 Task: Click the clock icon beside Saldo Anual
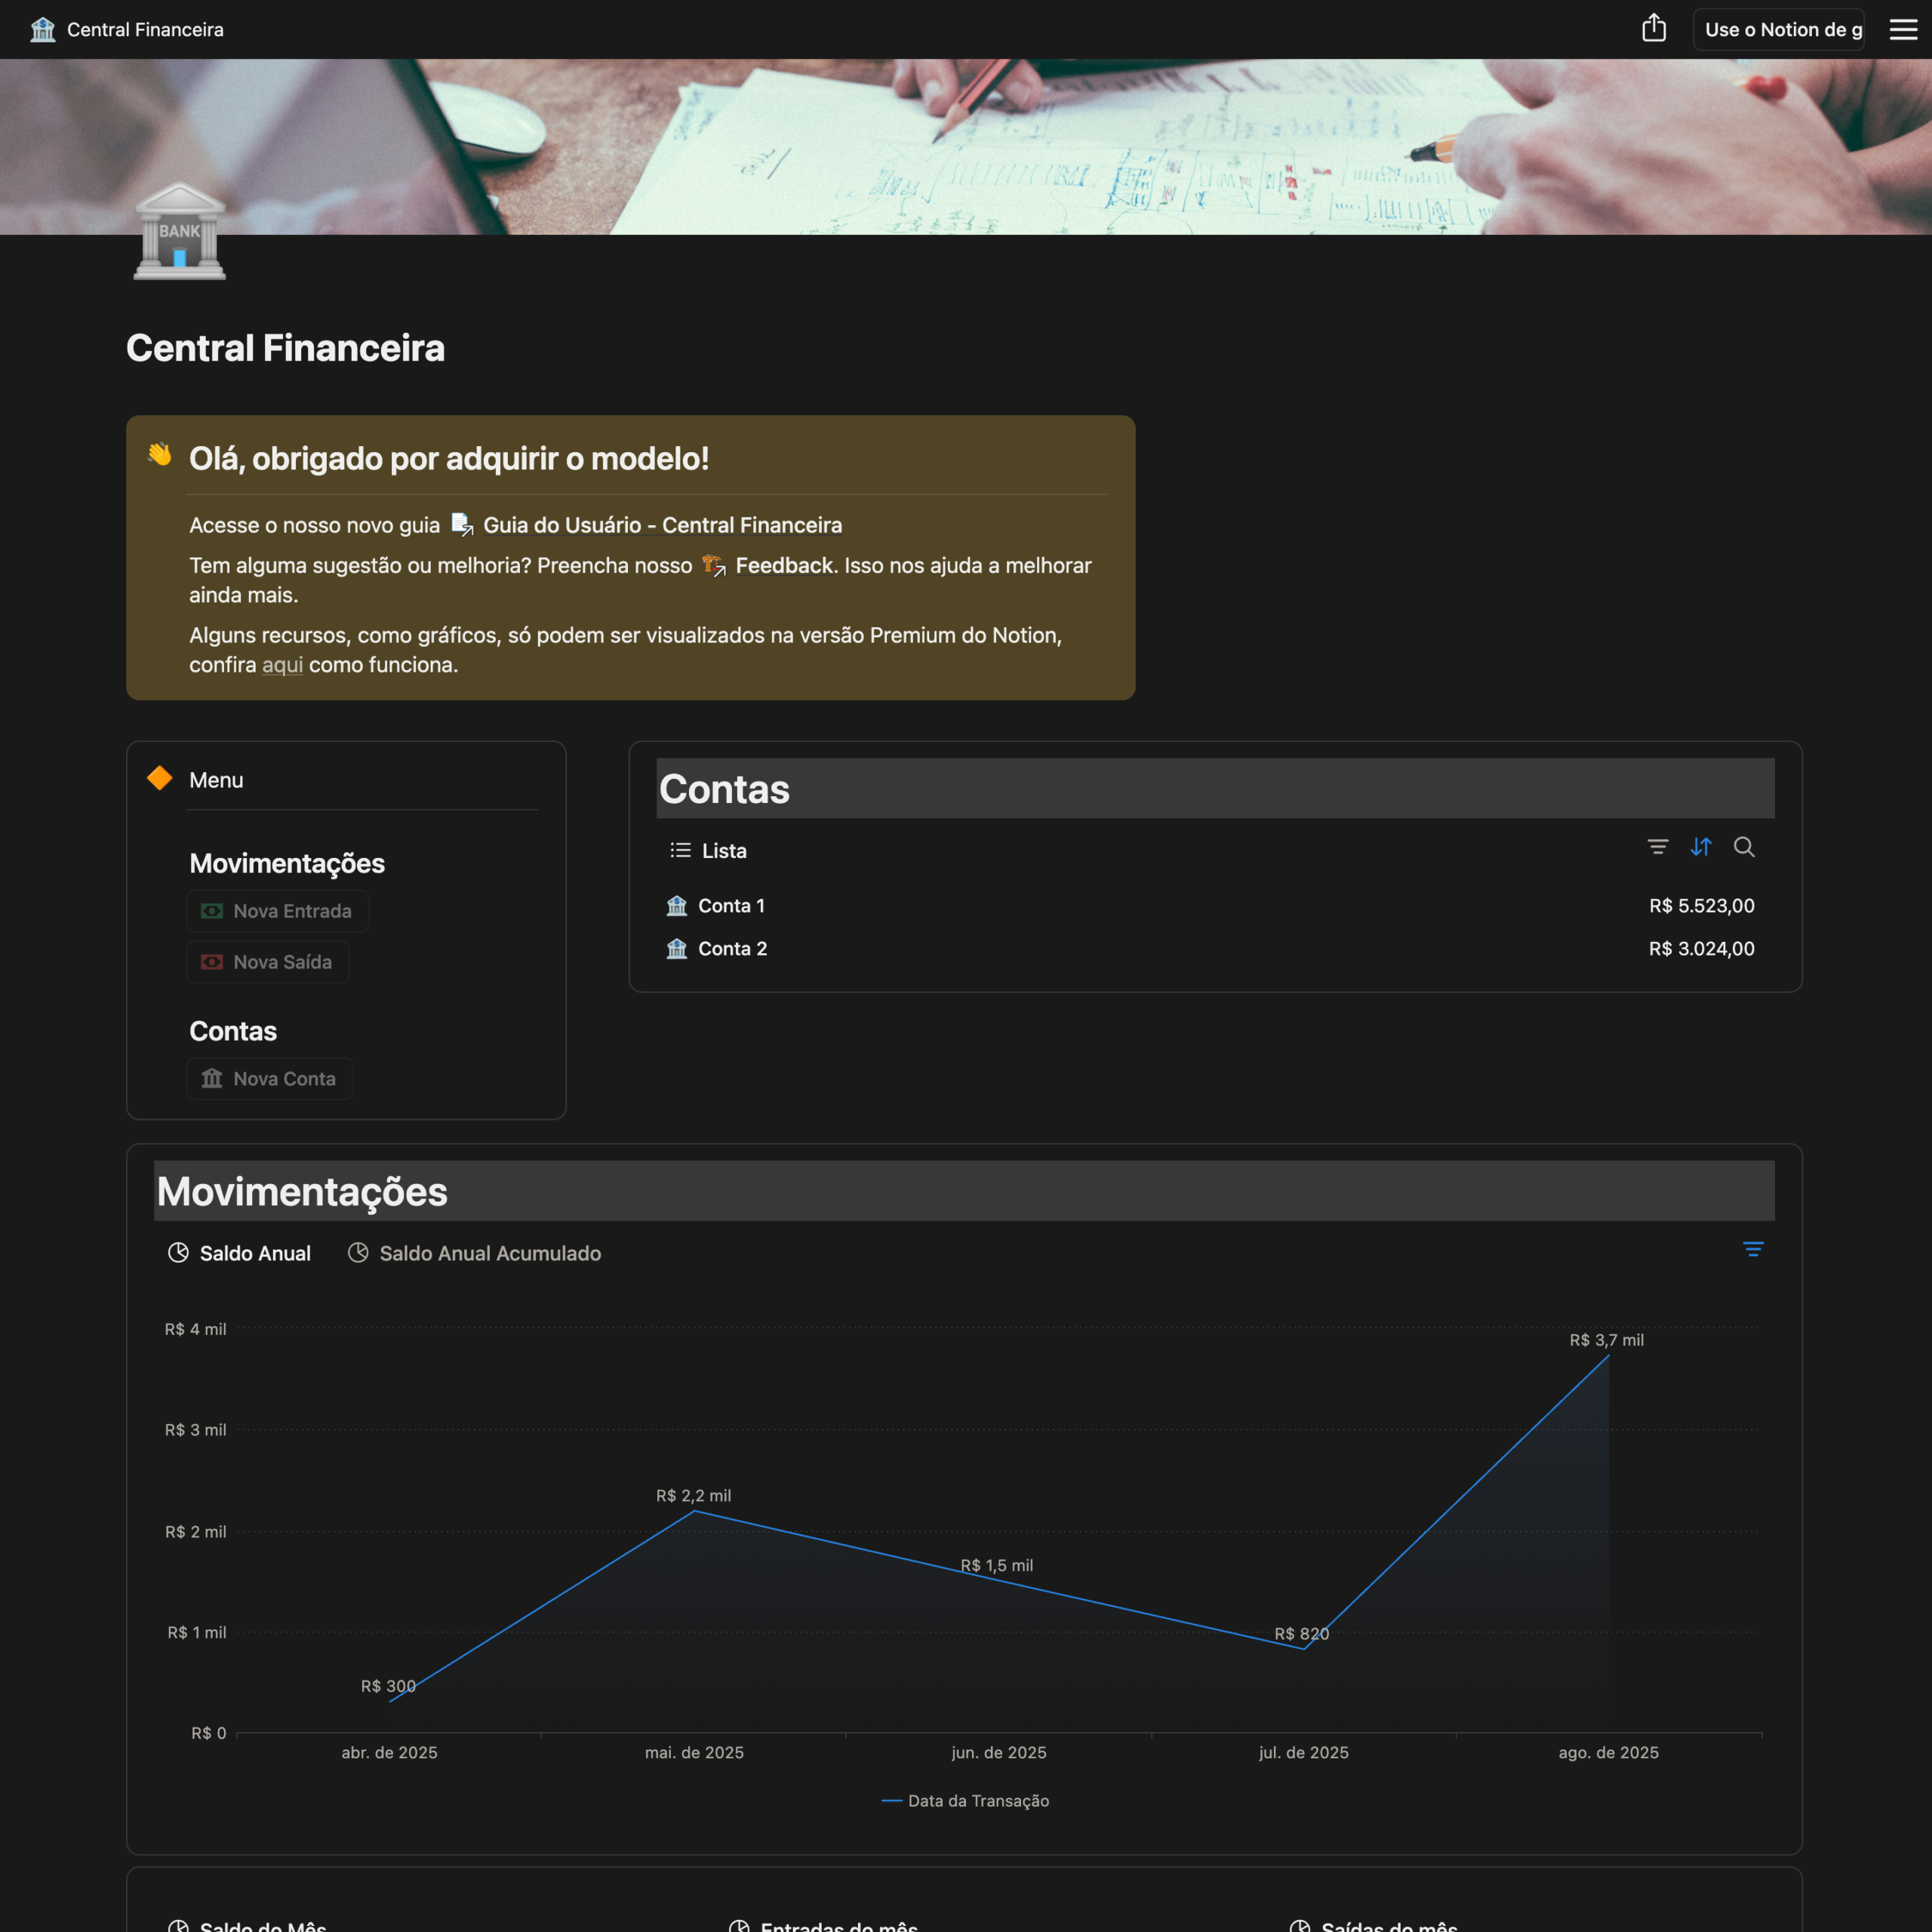tap(177, 1252)
